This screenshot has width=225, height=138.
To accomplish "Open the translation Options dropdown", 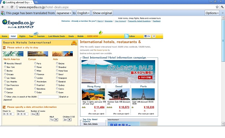I will pos(212,13).
